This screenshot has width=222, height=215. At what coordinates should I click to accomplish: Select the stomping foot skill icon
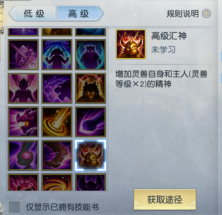pyautogui.click(x=57, y=155)
